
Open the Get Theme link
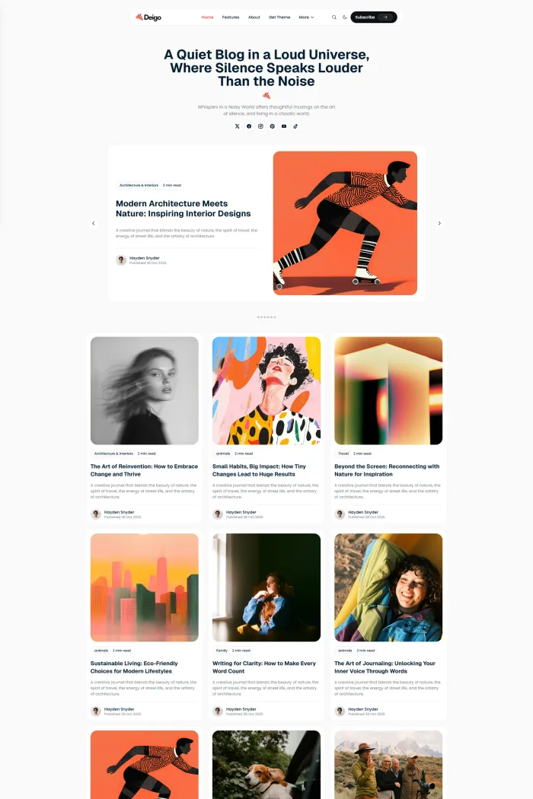point(279,18)
